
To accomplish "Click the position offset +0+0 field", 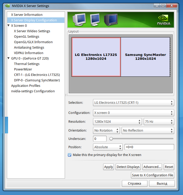I will point(149,147).
